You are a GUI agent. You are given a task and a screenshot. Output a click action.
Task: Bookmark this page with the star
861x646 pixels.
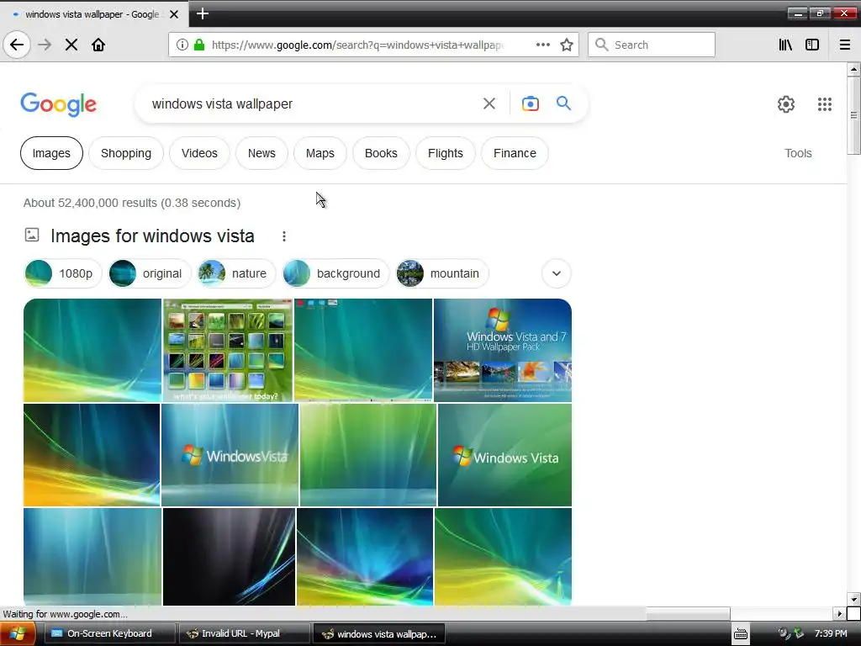point(567,45)
